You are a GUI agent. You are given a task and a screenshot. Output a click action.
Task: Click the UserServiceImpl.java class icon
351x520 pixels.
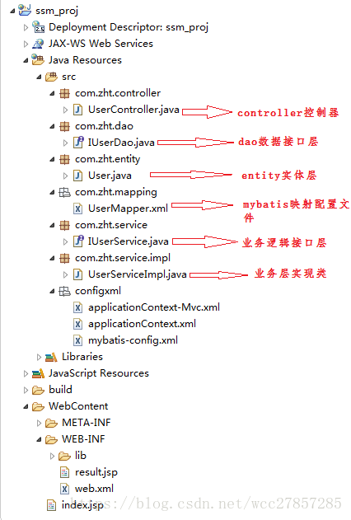(x=77, y=274)
